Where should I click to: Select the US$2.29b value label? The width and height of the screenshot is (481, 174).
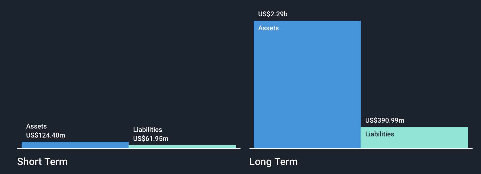pyautogui.click(x=273, y=14)
